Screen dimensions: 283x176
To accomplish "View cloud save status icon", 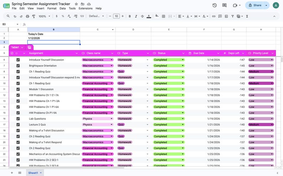I will (89, 4).
